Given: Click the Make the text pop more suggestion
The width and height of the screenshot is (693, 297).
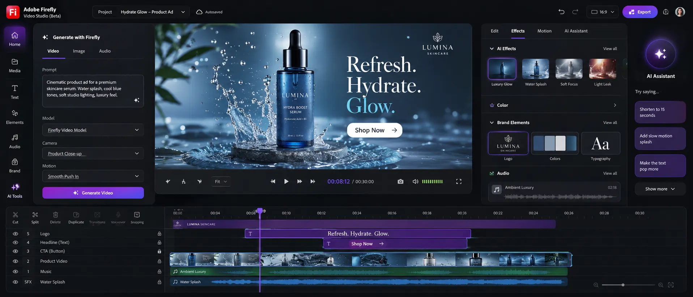Looking at the screenshot, I should [660, 166].
